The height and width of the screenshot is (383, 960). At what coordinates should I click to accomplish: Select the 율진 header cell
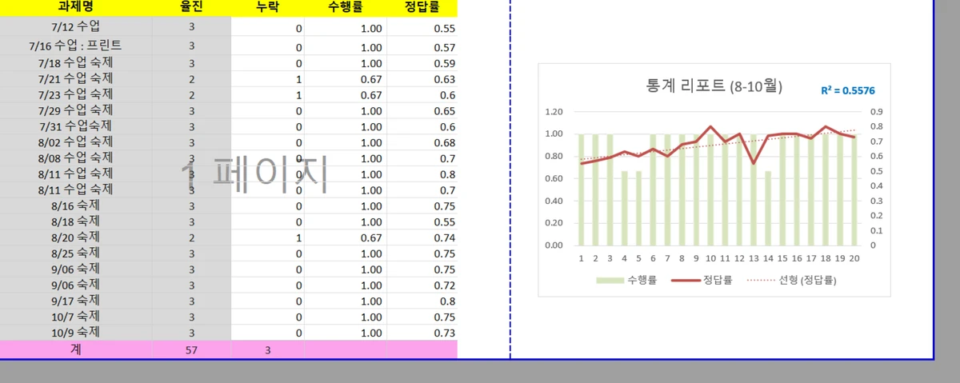191,8
